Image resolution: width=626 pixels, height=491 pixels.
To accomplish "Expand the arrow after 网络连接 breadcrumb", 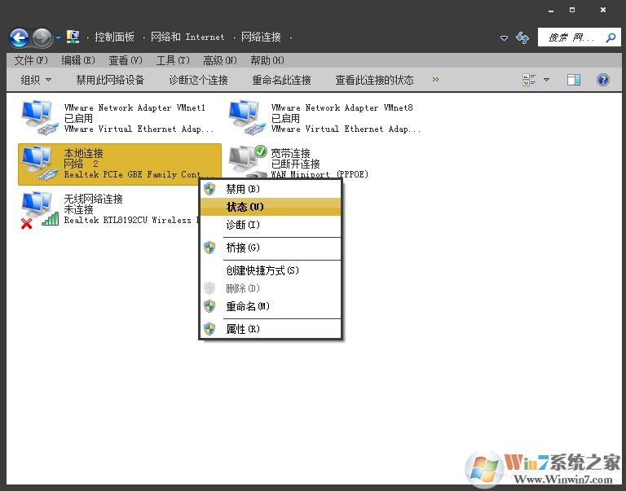I will point(291,37).
